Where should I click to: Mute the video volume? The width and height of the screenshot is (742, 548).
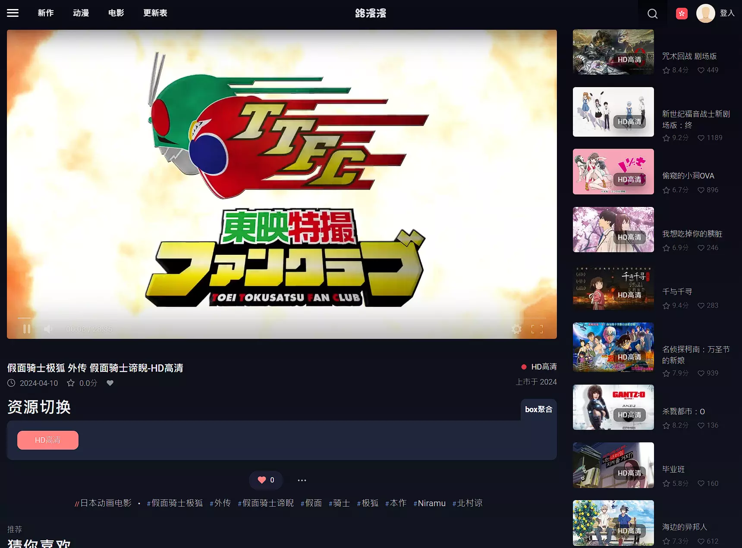click(48, 329)
